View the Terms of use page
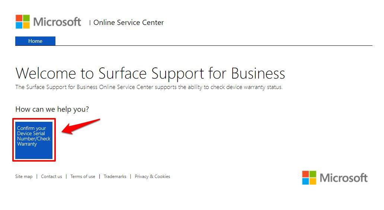Viewport: 384px width, 210px height. 83,176
